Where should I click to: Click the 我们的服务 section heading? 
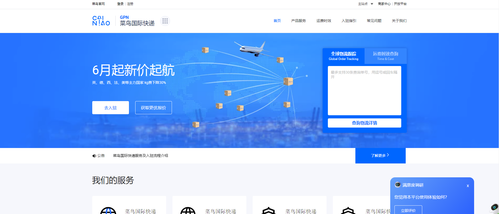[113, 180]
